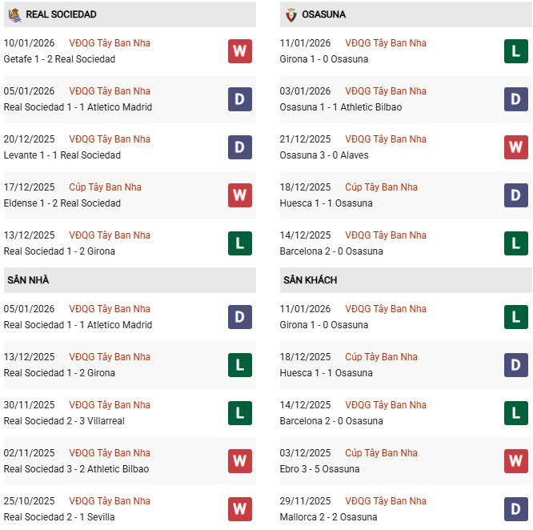This screenshot has height=530, width=533.
Task: Click the W badge for Eldense match
Action: tap(239, 195)
